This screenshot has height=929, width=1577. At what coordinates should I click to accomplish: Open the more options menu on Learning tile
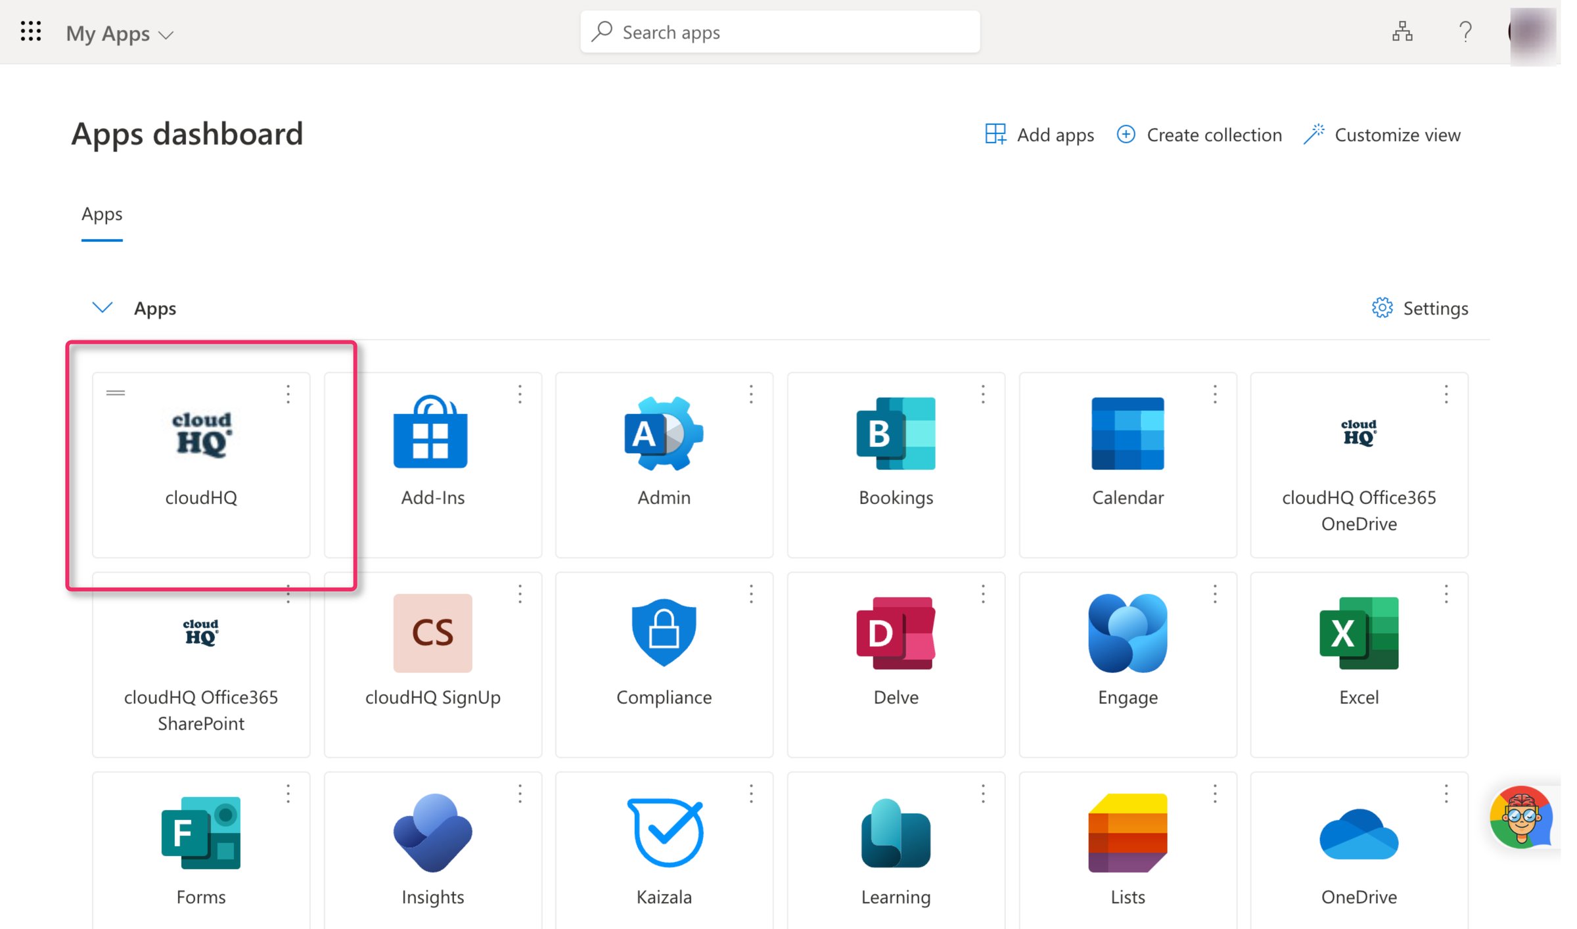983,794
